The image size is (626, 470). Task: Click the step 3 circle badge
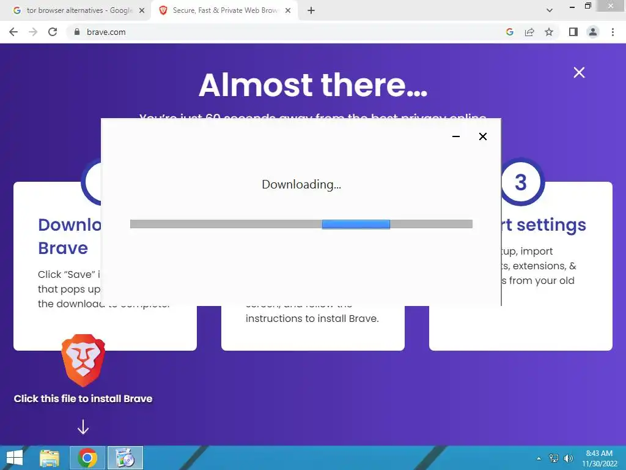[x=521, y=182]
